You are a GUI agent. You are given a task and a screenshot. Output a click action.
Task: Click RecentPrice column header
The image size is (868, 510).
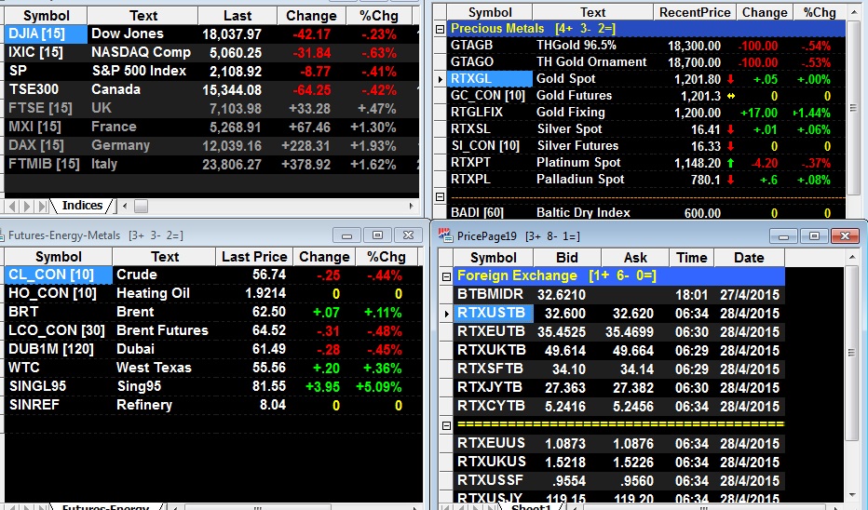695,12
